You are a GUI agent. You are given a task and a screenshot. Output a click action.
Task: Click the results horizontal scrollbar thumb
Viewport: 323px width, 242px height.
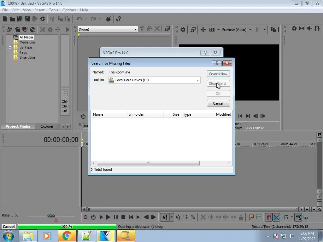tap(148, 163)
